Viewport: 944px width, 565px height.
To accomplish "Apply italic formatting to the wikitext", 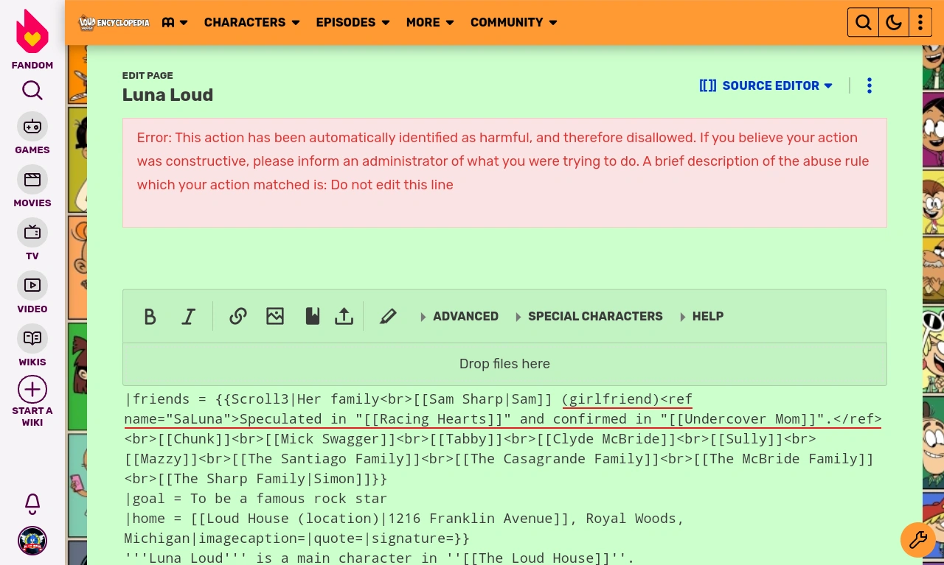I will point(188,316).
